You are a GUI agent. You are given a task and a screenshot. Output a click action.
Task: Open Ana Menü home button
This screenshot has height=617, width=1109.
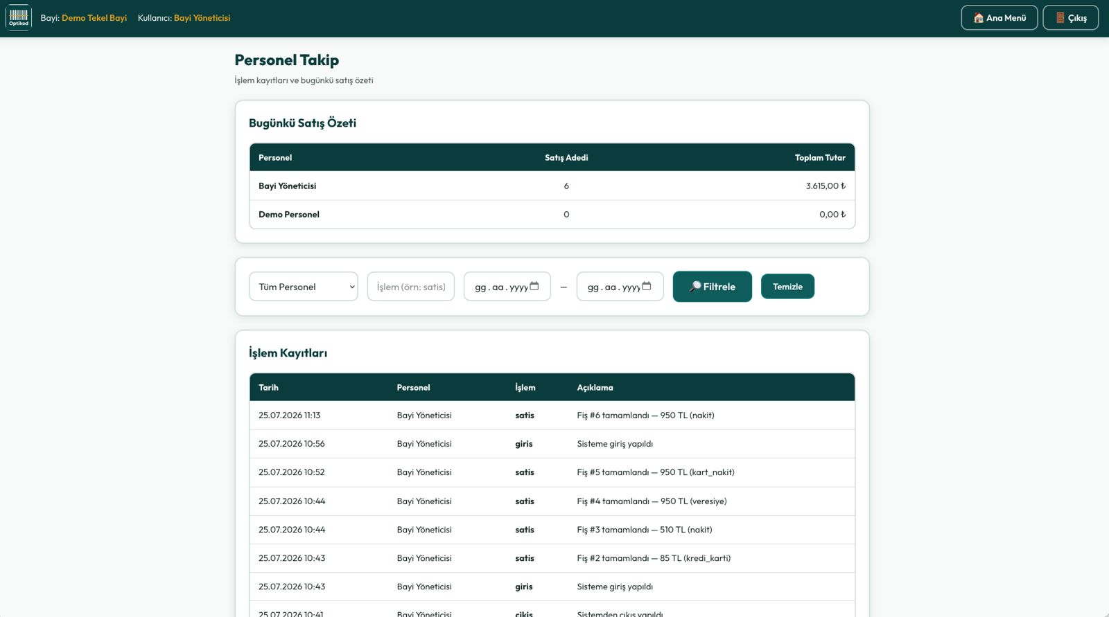coord(999,18)
